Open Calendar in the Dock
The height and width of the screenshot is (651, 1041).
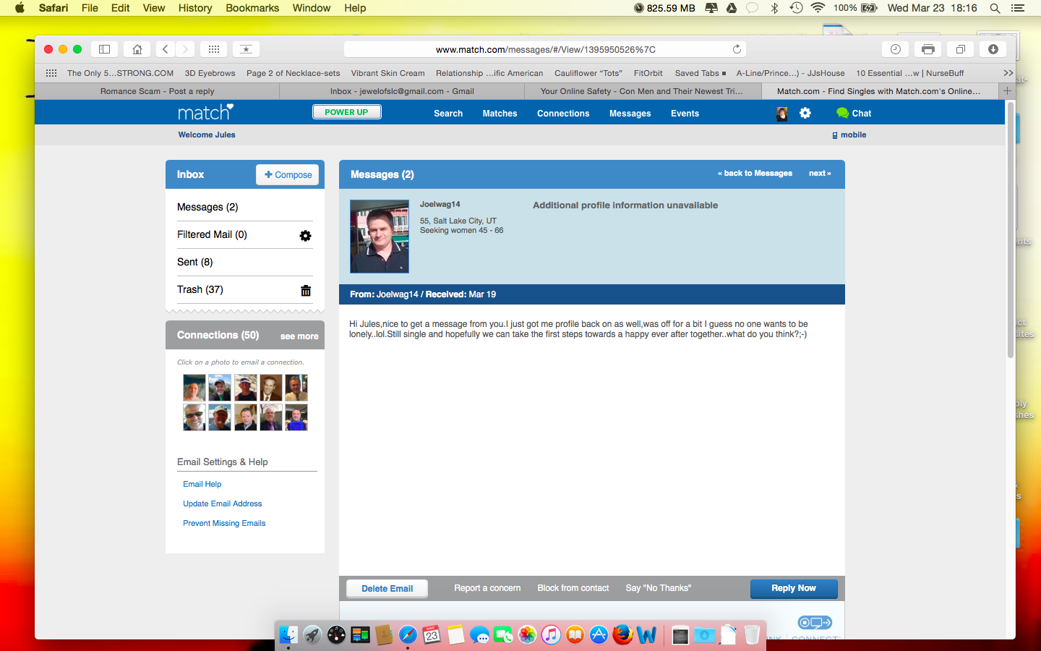(x=432, y=634)
